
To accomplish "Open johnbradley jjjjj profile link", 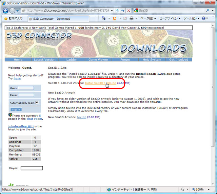I will click(x=21, y=126).
